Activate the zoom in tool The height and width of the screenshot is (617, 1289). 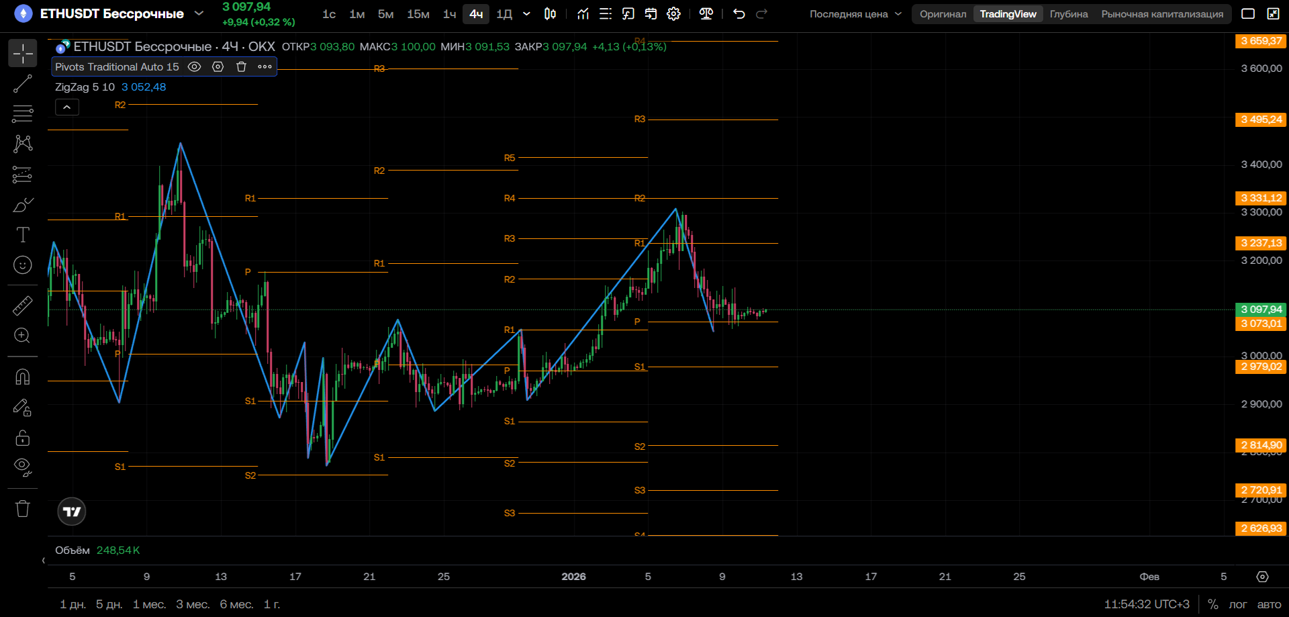(x=23, y=336)
